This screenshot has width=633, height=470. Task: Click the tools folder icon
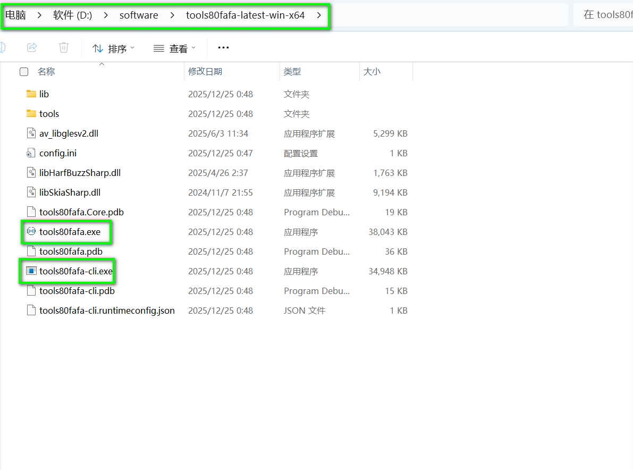click(x=31, y=114)
